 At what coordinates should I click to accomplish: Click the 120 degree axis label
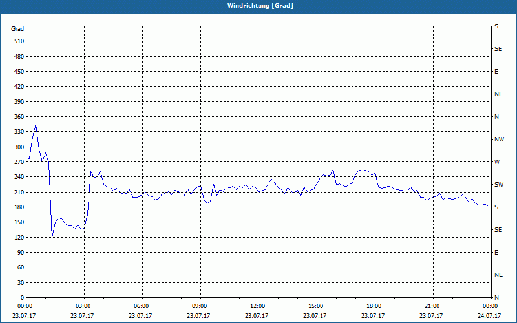point(19,237)
